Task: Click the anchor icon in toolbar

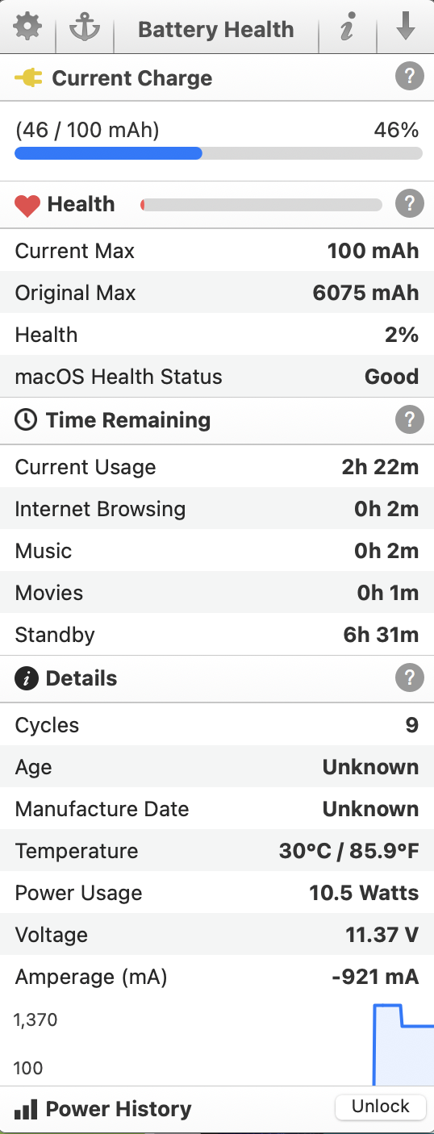Action: pyautogui.click(x=84, y=28)
